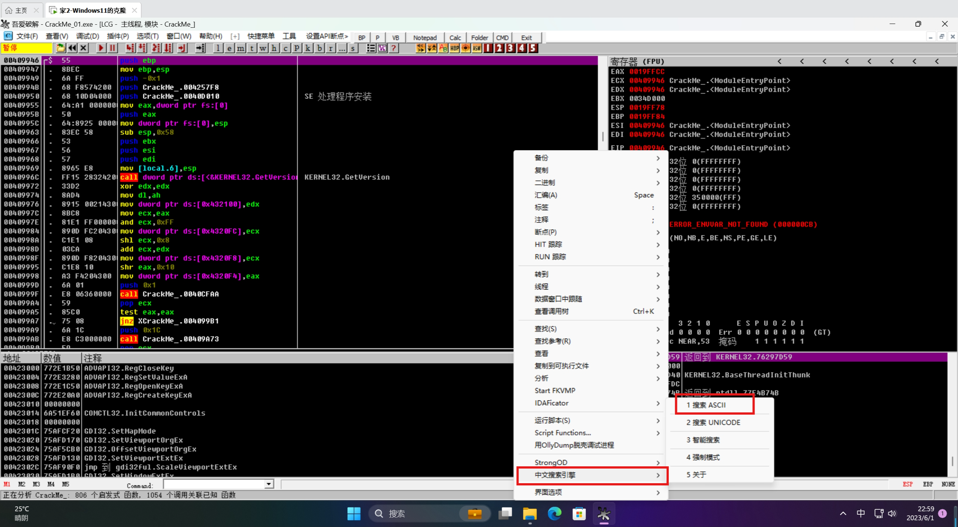Screen dimensions: 958x527
Task: Click the Command input field
Action: (214, 484)
